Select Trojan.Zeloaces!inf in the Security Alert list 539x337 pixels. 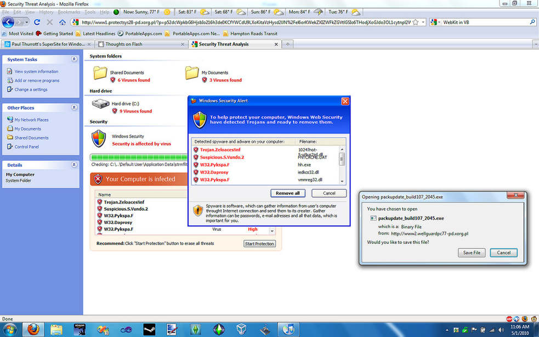[x=220, y=150]
